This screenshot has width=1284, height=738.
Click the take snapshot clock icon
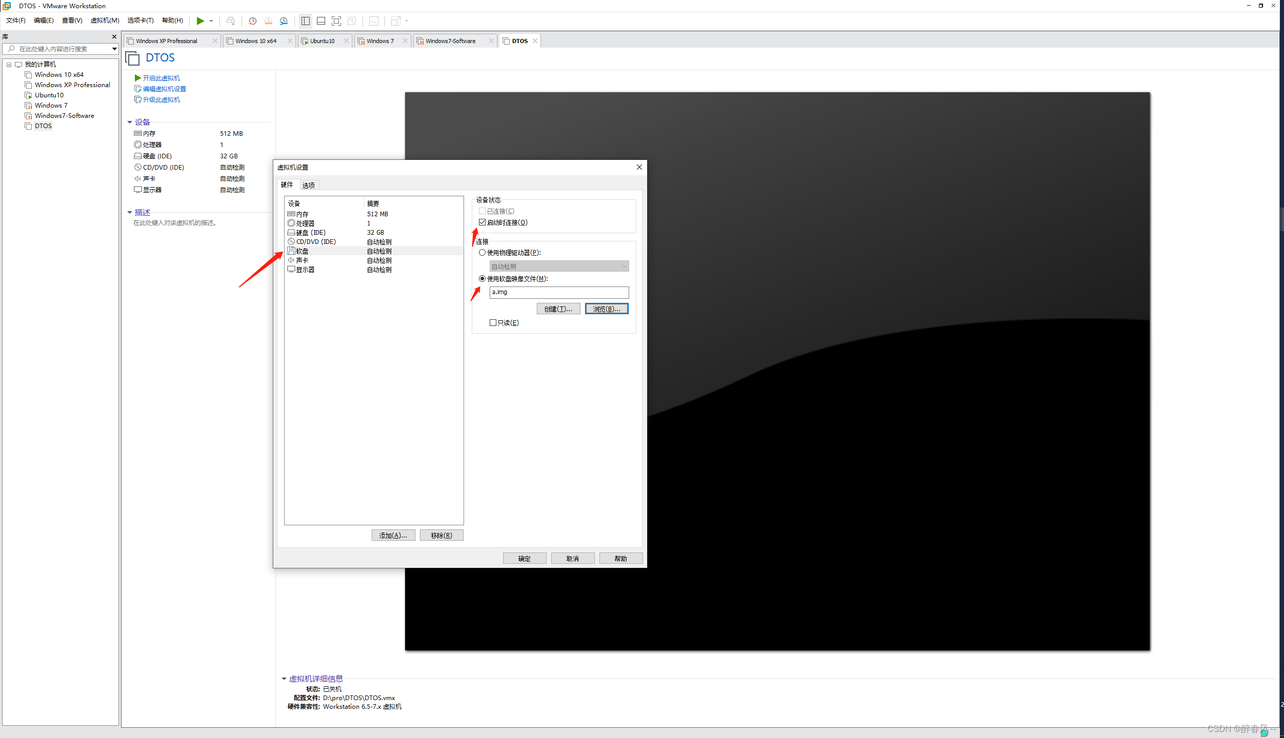[252, 21]
